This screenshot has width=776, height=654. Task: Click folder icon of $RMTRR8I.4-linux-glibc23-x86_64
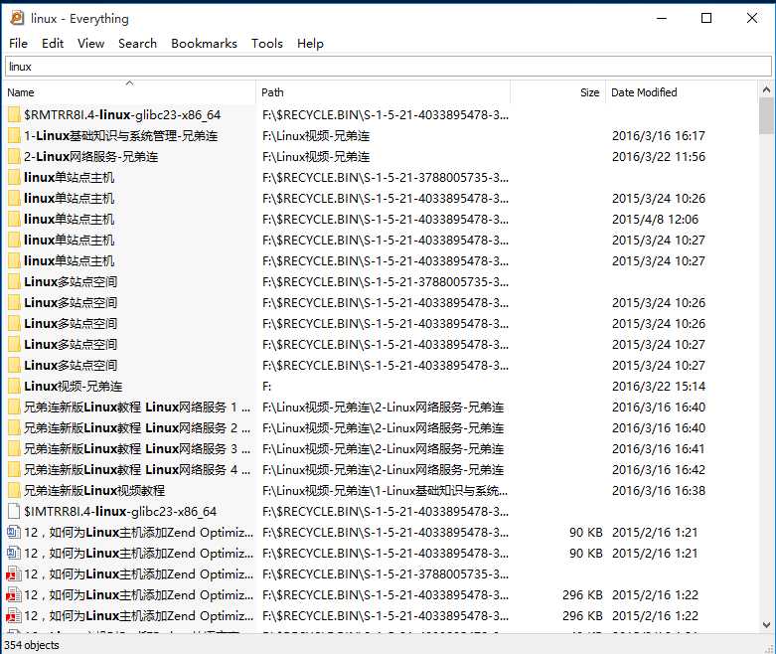click(14, 115)
